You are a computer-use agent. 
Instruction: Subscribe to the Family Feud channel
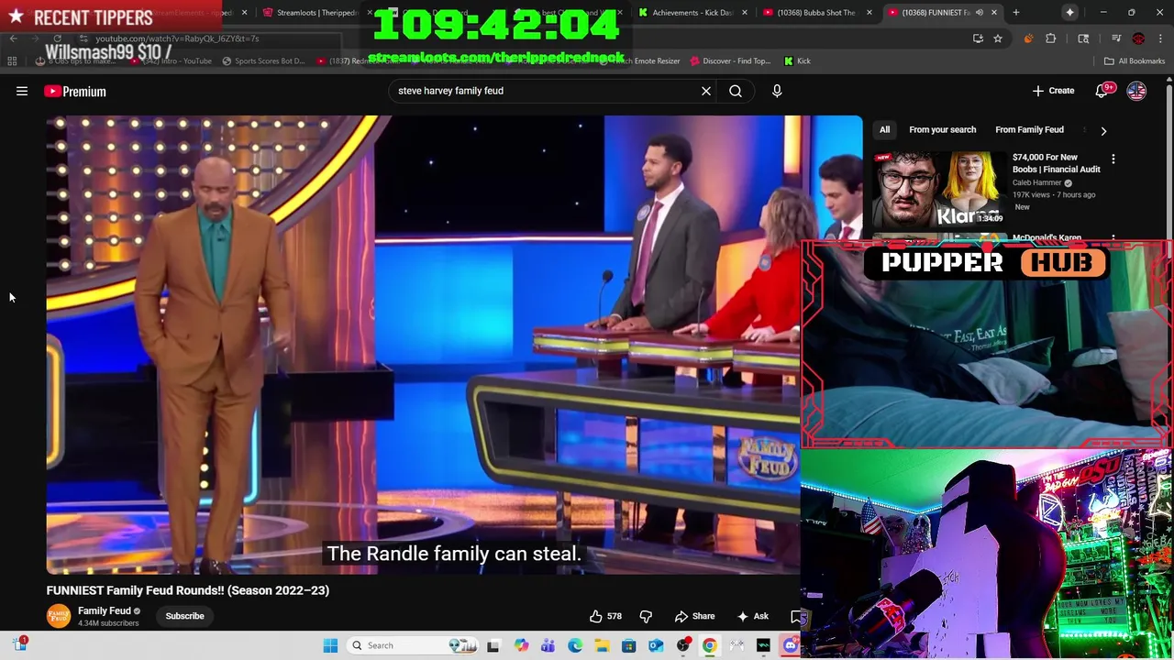coord(184,616)
